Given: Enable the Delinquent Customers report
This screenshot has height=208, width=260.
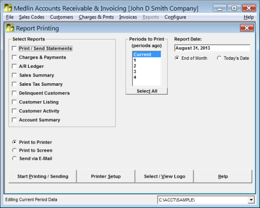Looking at the screenshot, I should [14, 93].
